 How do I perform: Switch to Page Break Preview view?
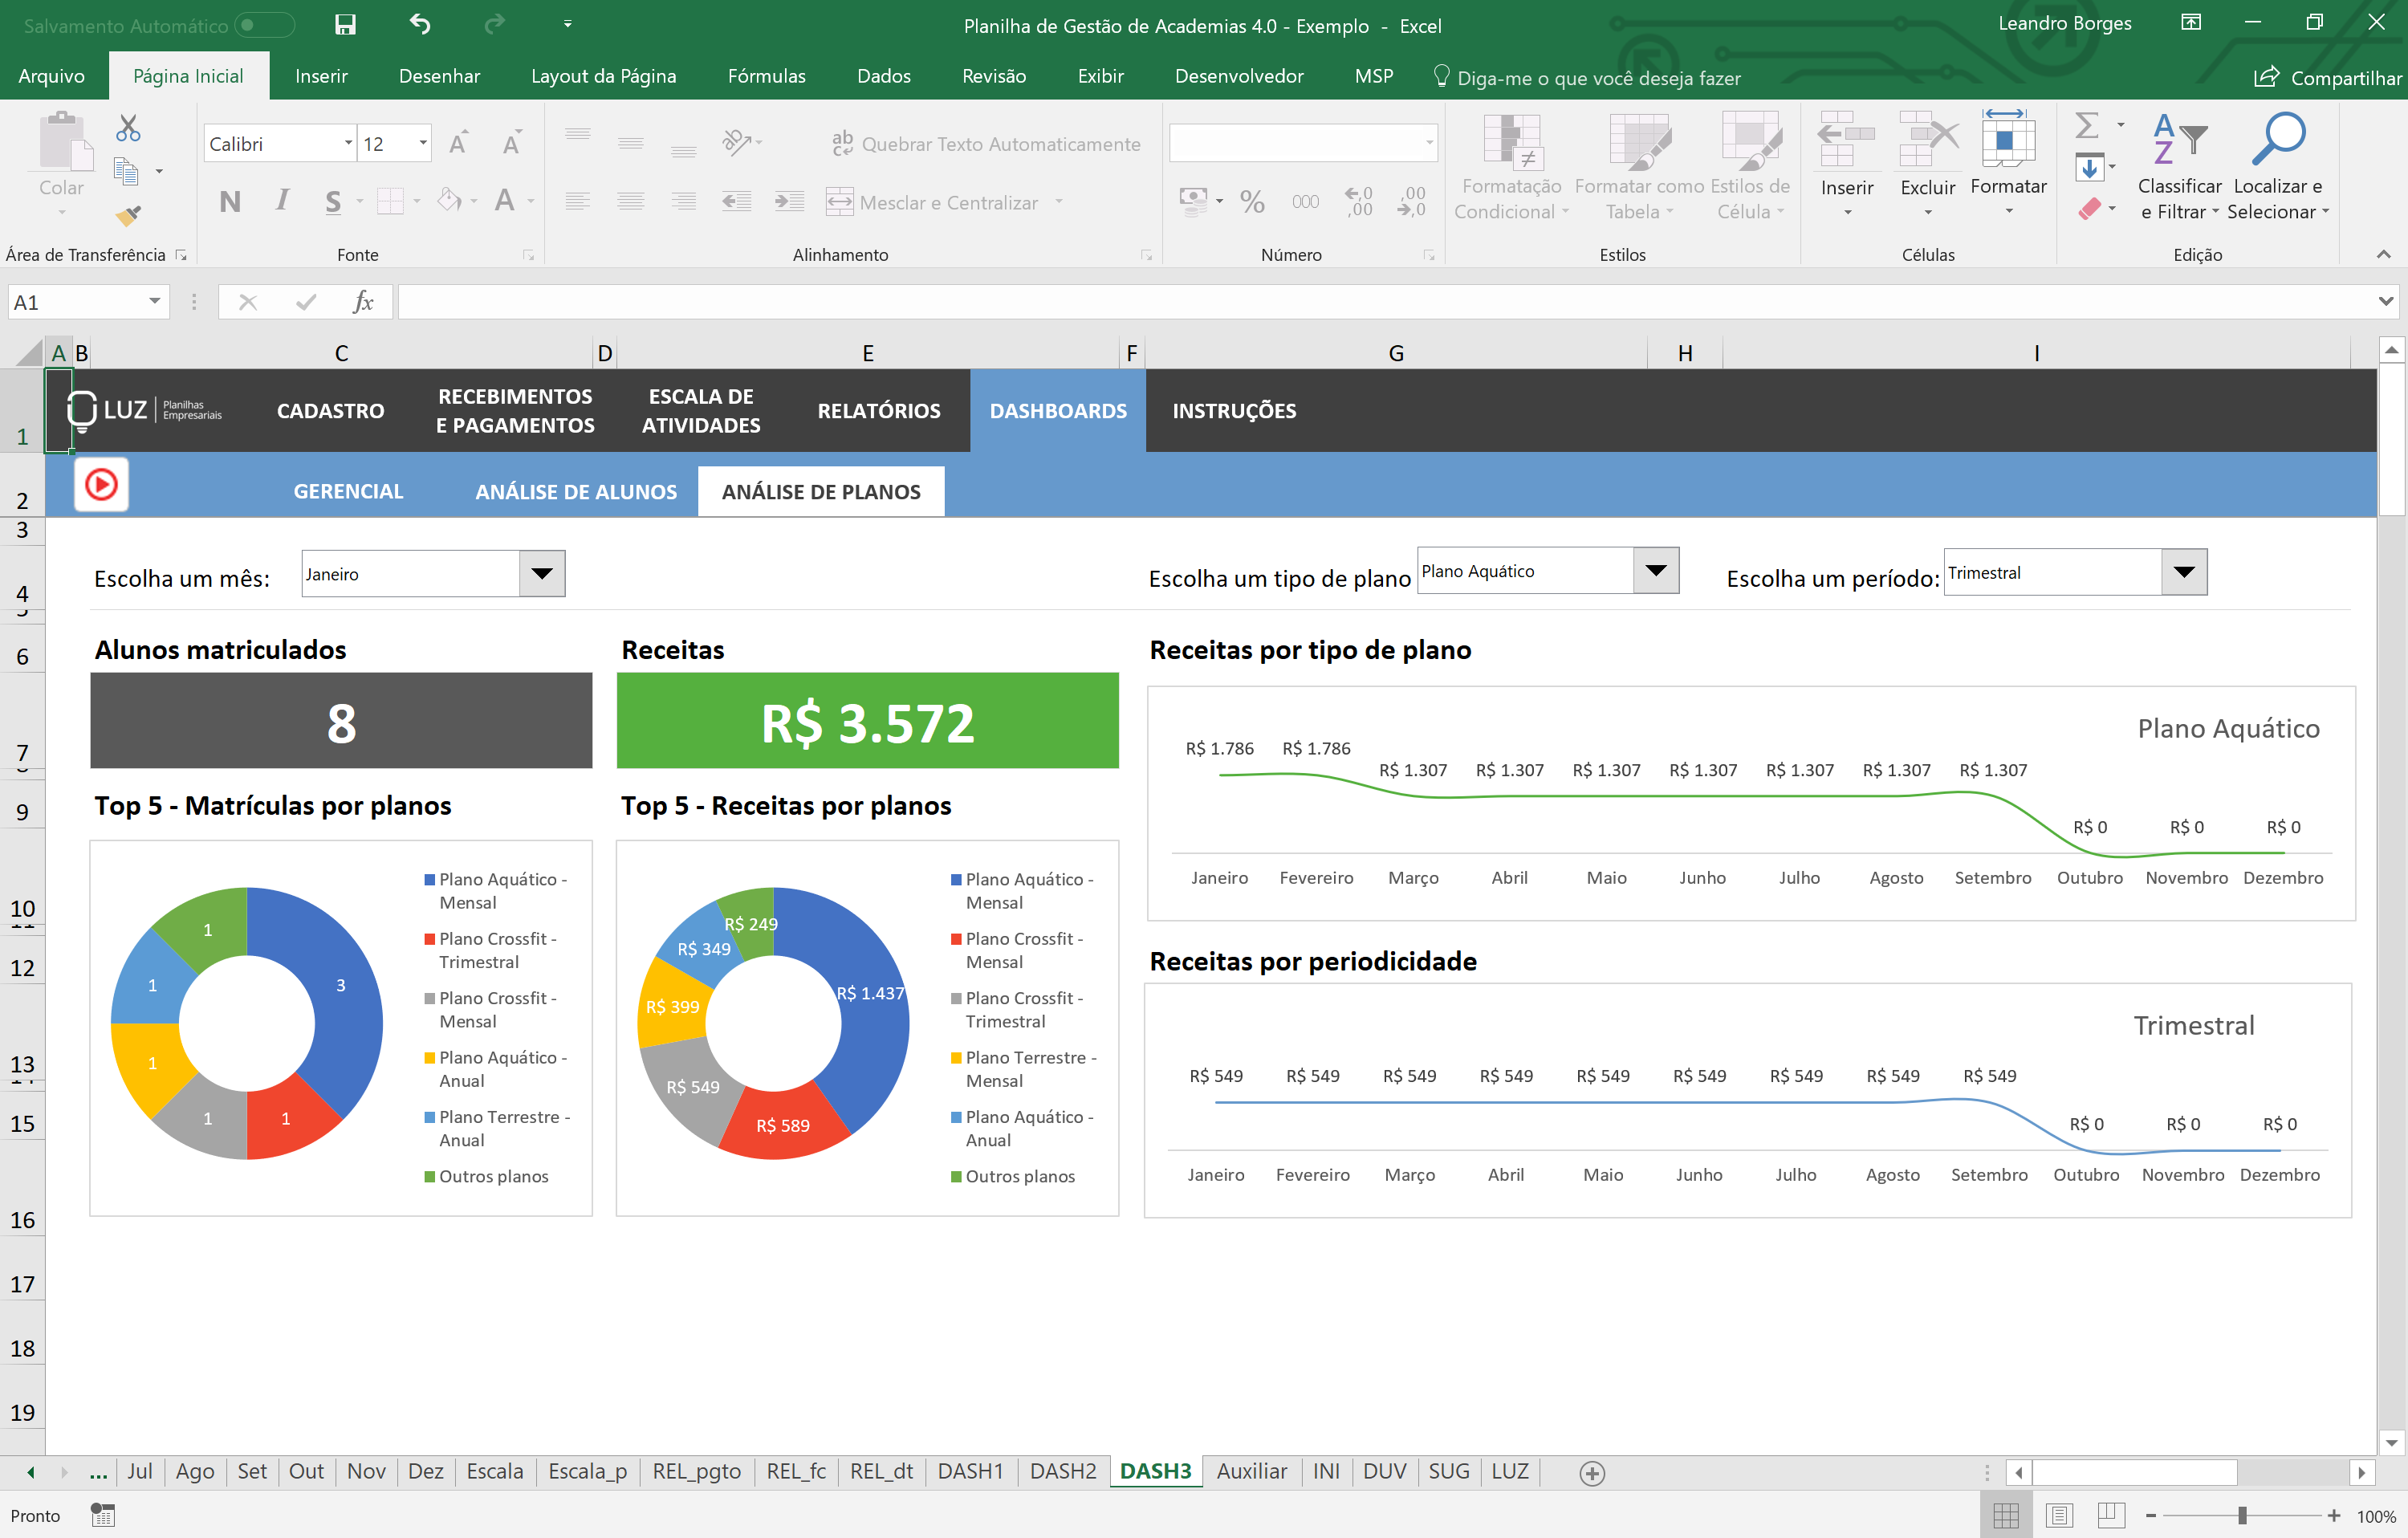point(2111,1515)
